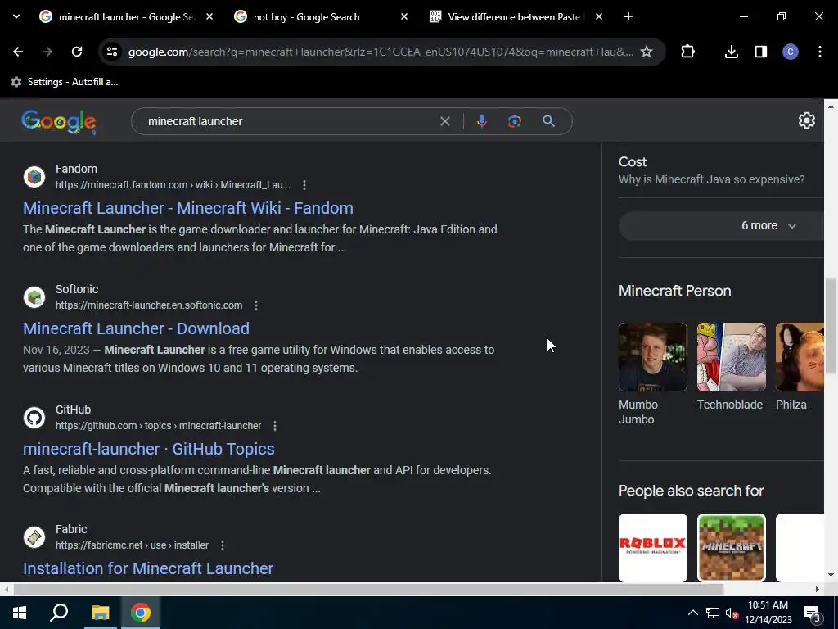
Task: Open Minecraft Launcher - Minecraft Wiki - Fandom link
Action: [188, 208]
